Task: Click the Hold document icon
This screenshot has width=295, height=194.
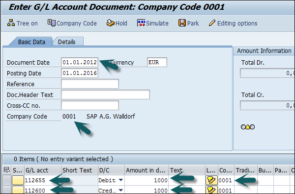Action: (111, 23)
